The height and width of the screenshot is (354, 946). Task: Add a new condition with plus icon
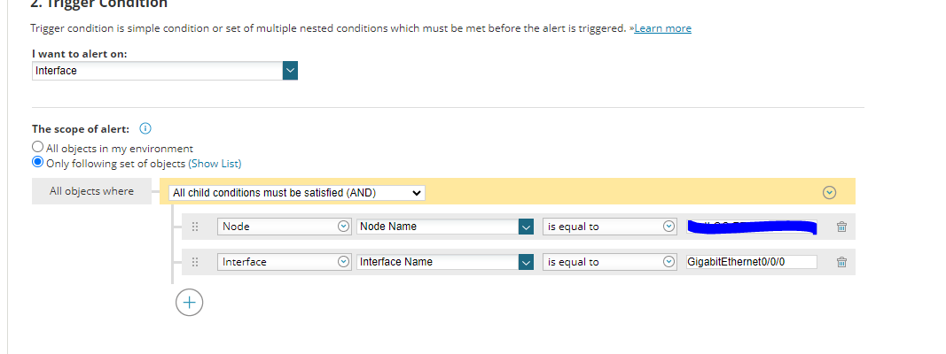coord(189,303)
